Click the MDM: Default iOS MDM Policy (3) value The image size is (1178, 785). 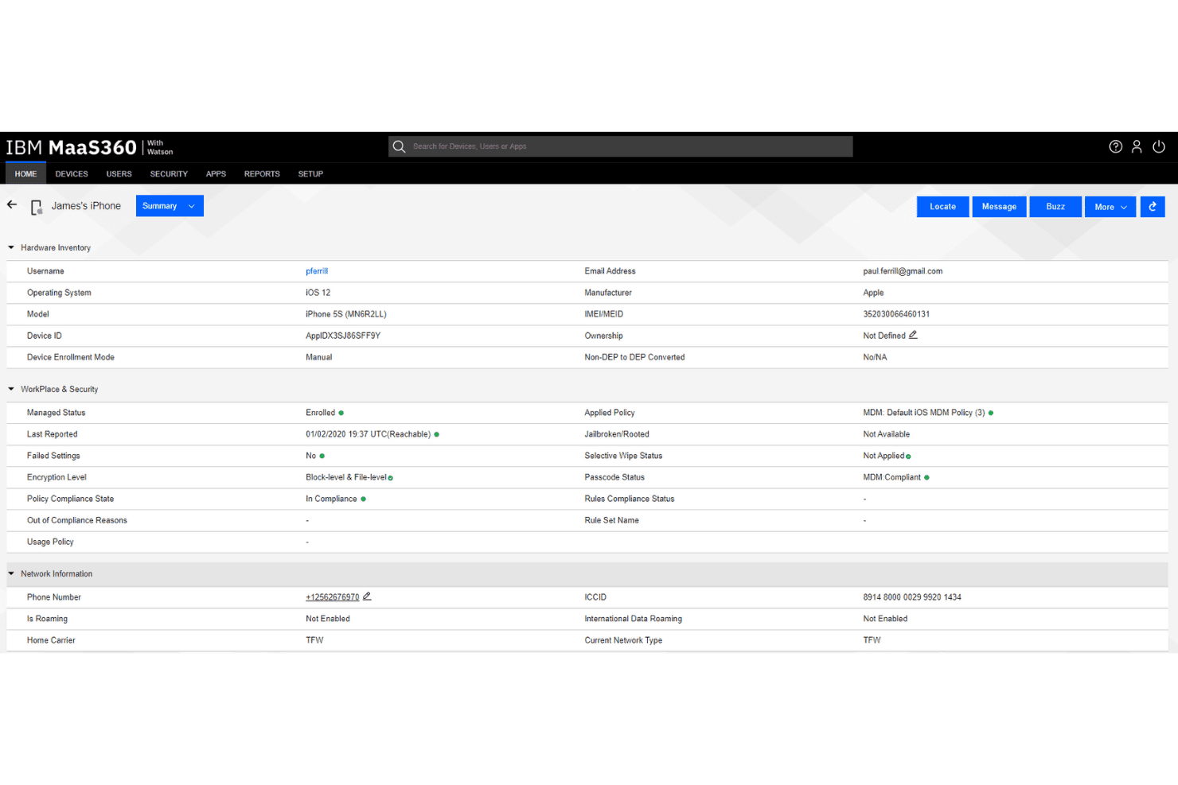pyautogui.click(x=924, y=413)
